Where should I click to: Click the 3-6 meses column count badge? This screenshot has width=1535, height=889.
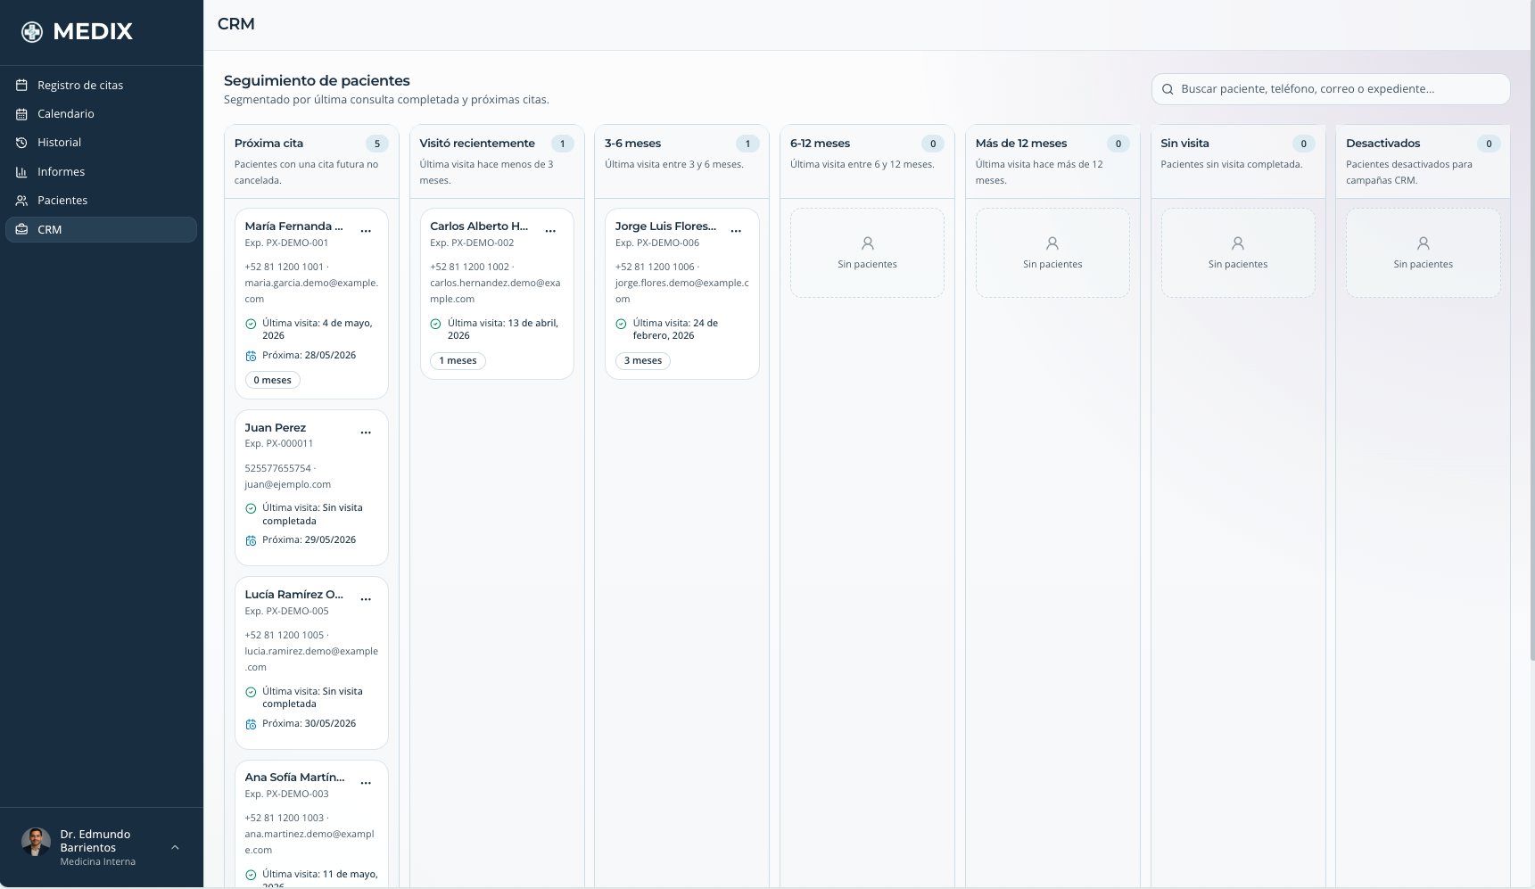tap(747, 144)
